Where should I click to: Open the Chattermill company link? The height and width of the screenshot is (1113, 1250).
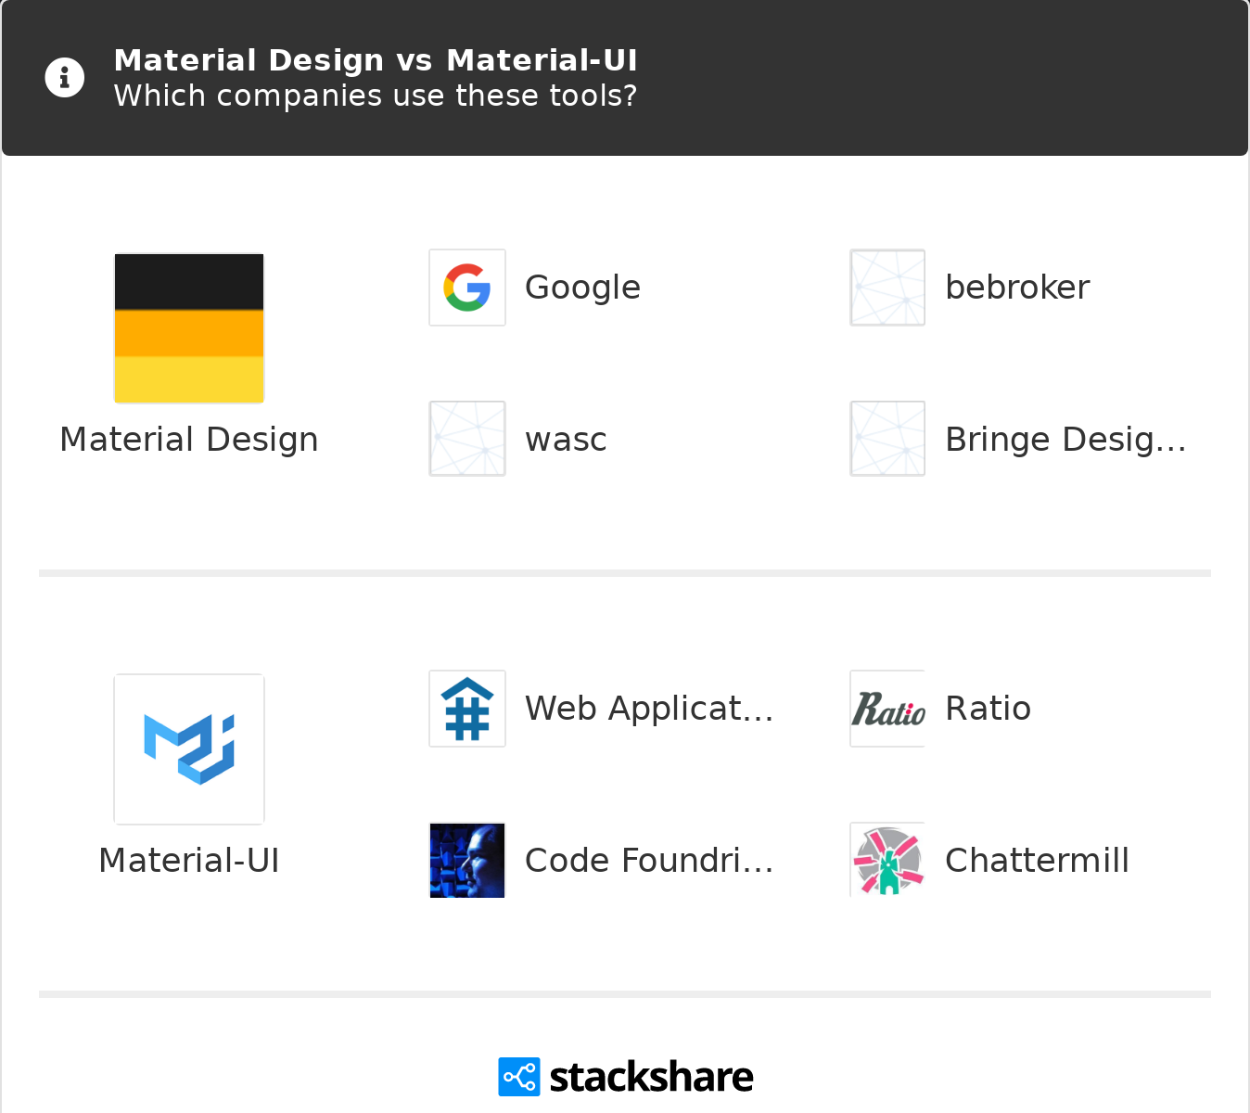click(x=1037, y=861)
